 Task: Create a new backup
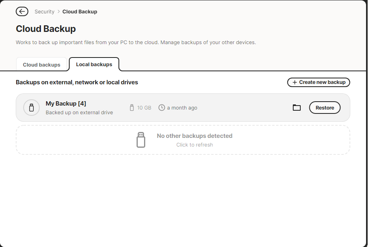pos(319,82)
